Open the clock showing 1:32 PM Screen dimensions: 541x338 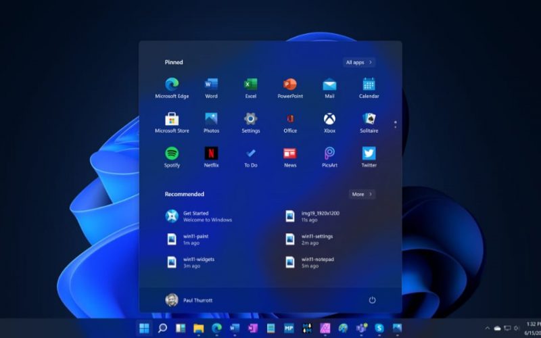pos(533,329)
